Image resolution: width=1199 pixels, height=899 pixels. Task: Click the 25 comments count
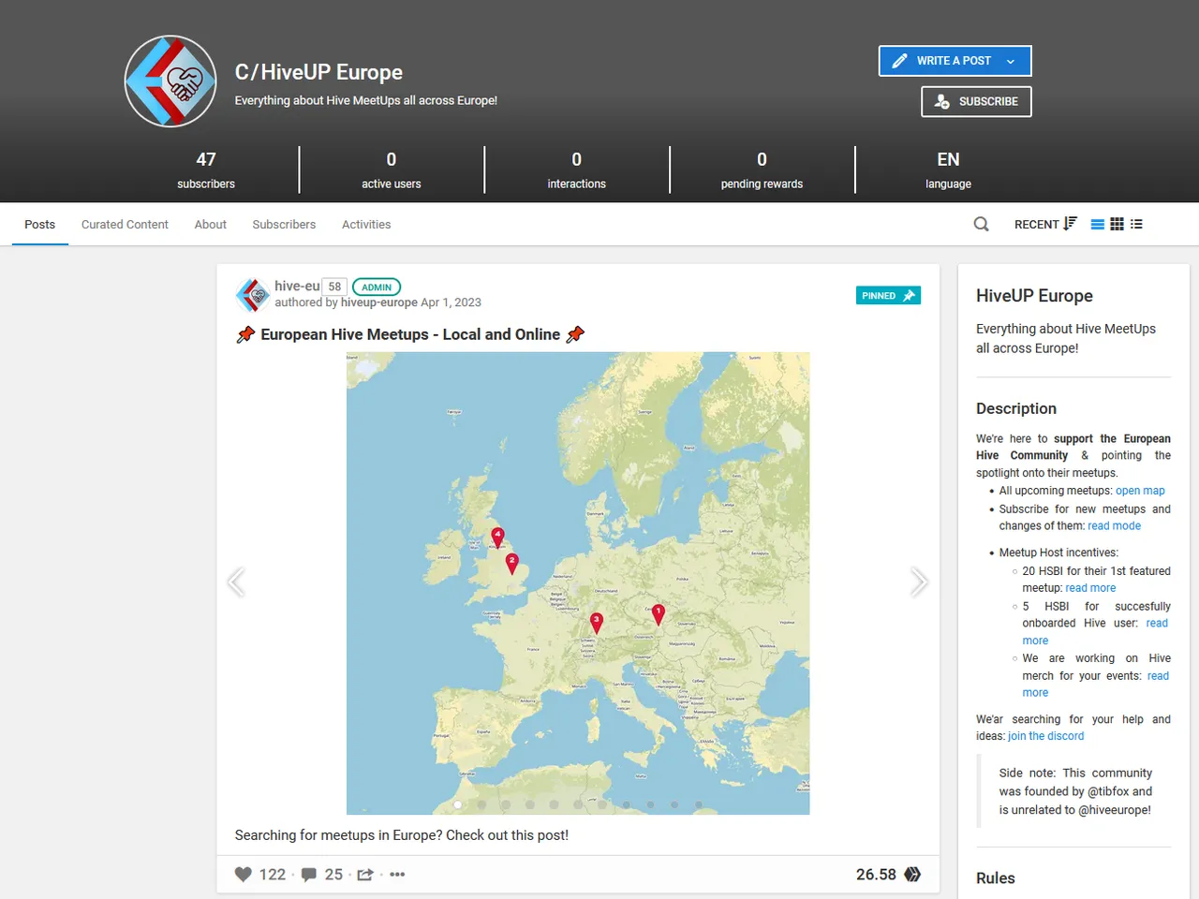click(x=333, y=875)
